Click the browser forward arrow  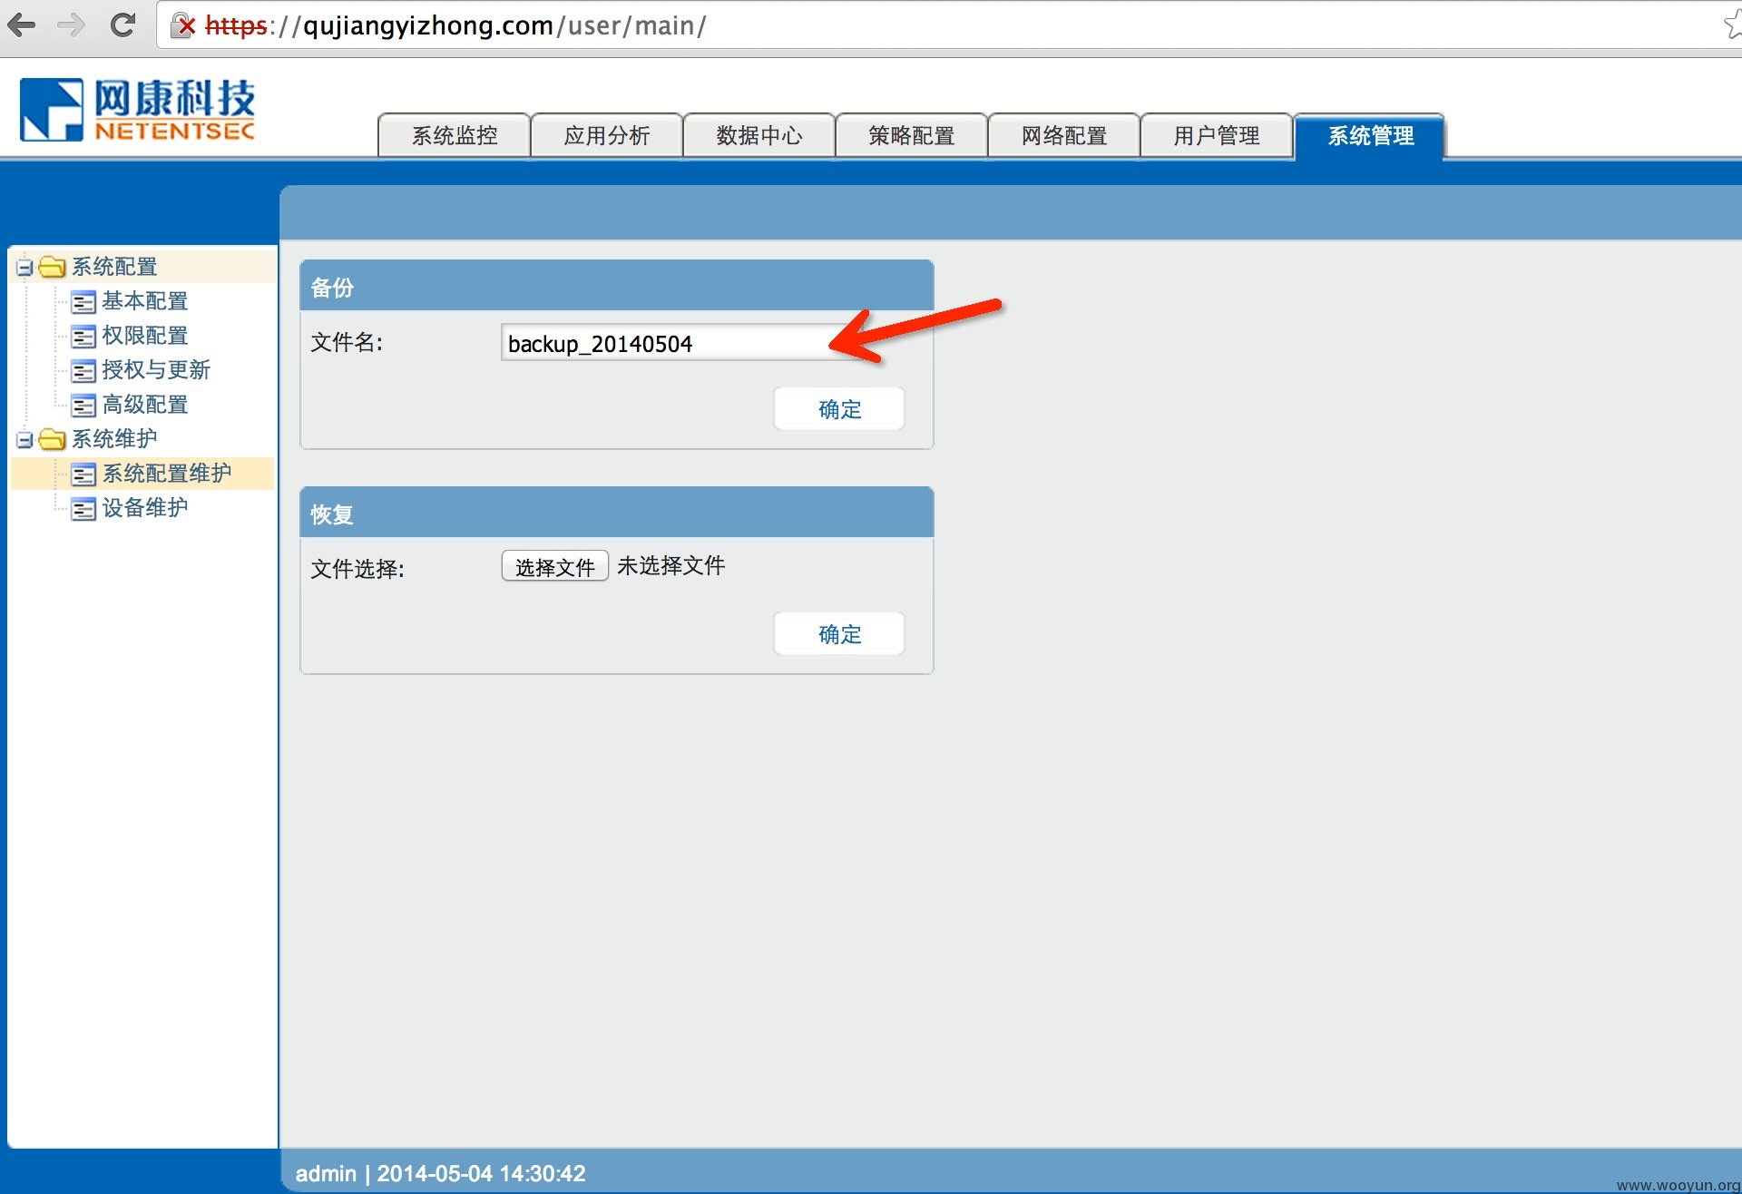coord(71,25)
